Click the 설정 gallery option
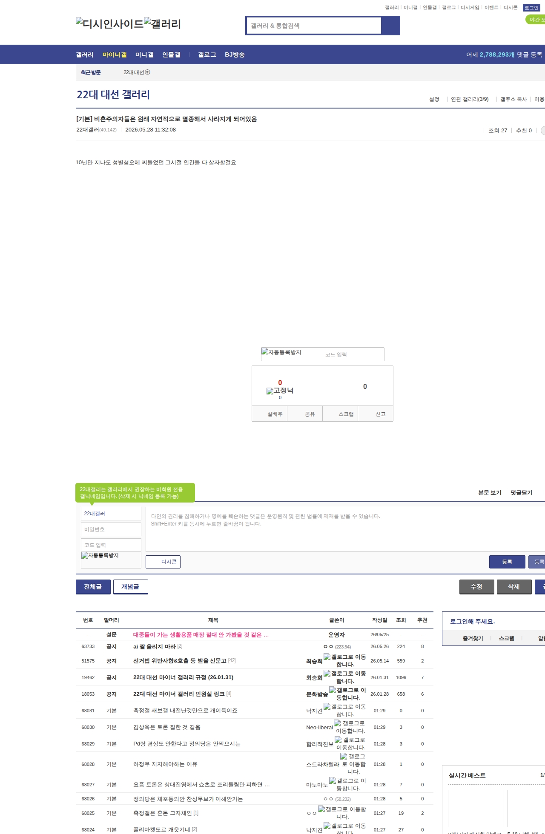545x834 pixels. [x=434, y=99]
